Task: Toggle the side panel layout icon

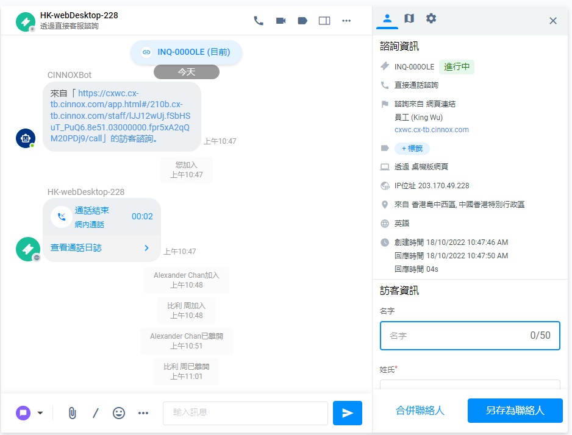Action: tap(324, 21)
